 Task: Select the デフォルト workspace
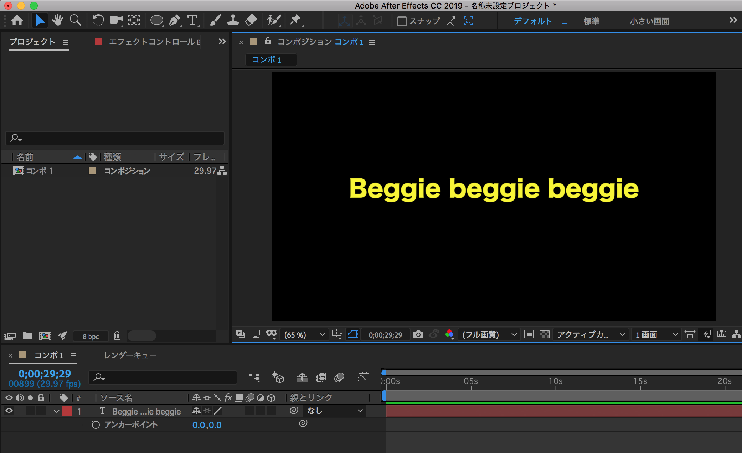(x=533, y=21)
